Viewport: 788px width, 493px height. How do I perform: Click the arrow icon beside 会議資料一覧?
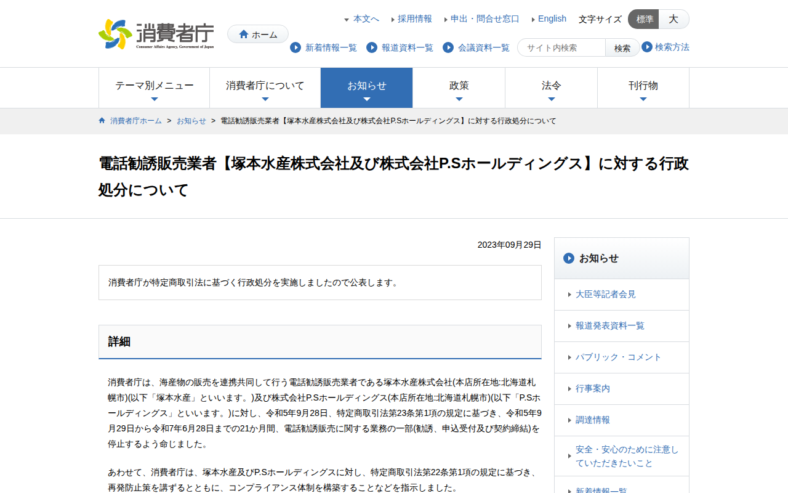click(448, 47)
